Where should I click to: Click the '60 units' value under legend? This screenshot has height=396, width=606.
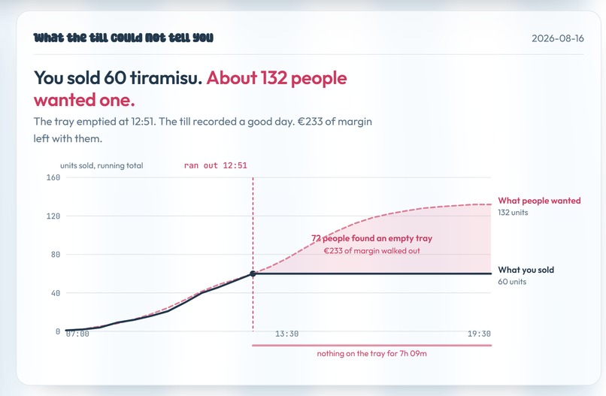(x=512, y=282)
